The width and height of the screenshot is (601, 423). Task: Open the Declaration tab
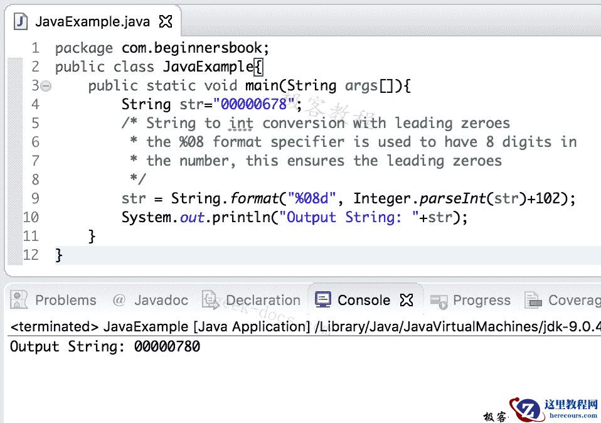pyautogui.click(x=262, y=300)
